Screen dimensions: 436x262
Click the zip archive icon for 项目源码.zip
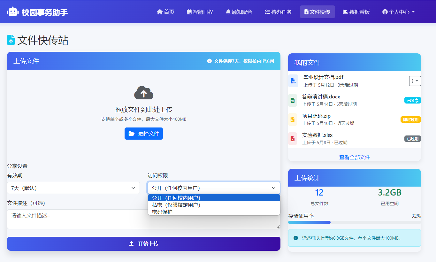point(293,119)
